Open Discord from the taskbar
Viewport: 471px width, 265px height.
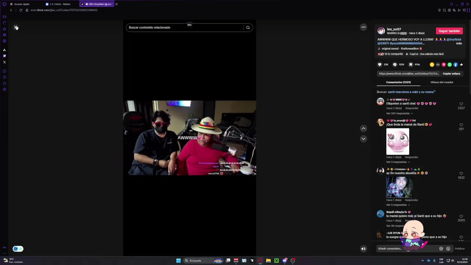[x=284, y=261]
